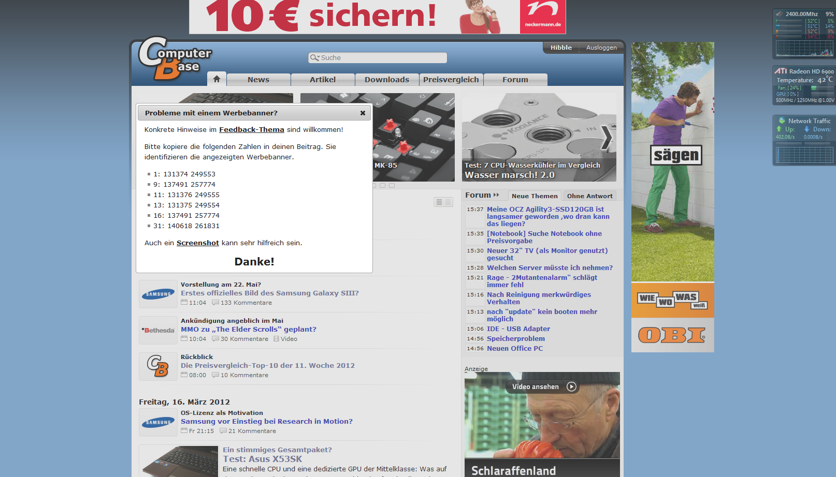This screenshot has height=477, width=836.
Task: Select the '1: 131374 249553' banner ID line
Action: [184, 174]
